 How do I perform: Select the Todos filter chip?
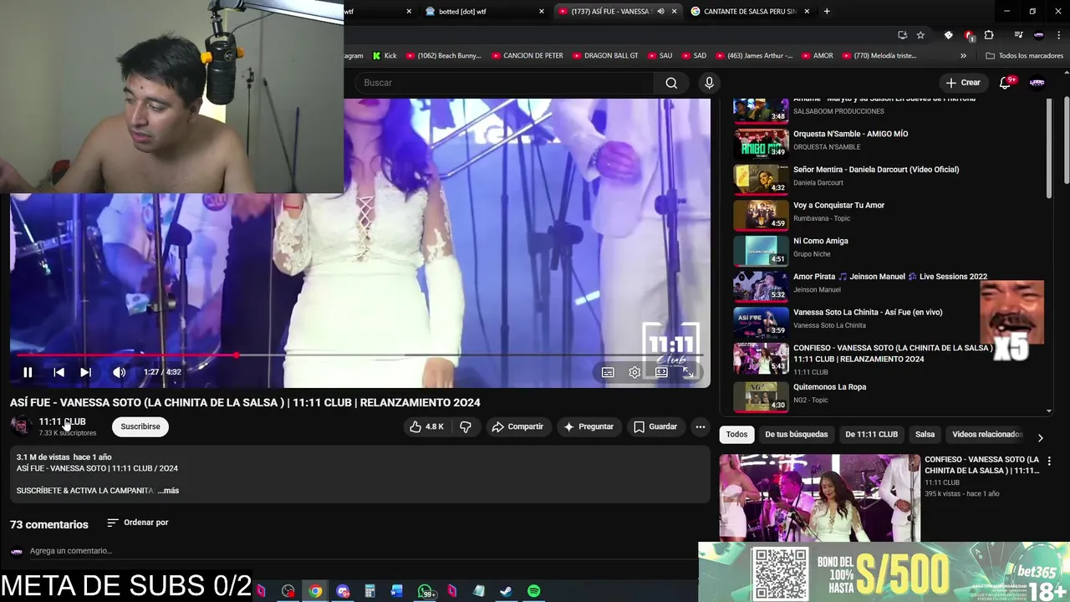[x=736, y=435]
